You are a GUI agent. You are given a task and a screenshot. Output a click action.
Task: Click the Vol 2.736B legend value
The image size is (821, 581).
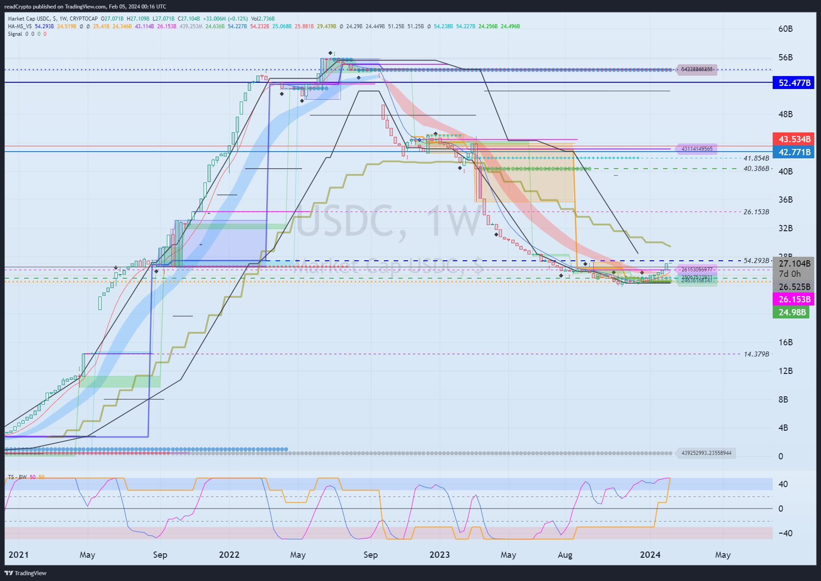click(263, 19)
